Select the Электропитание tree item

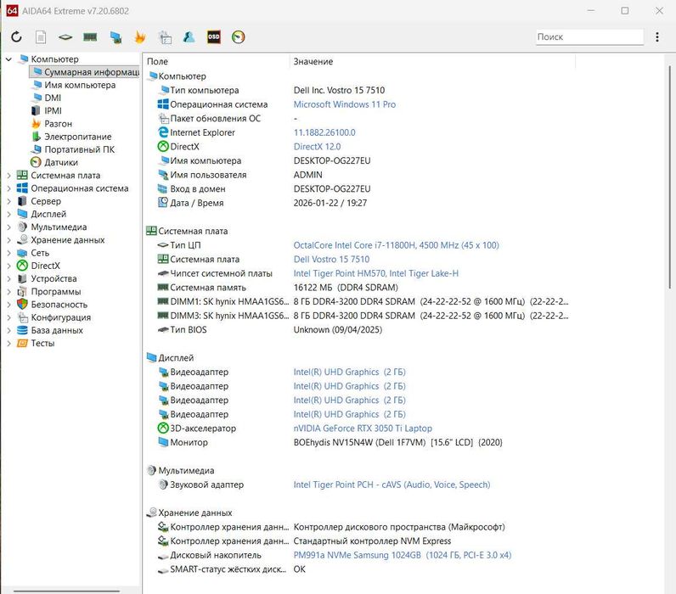(x=77, y=137)
